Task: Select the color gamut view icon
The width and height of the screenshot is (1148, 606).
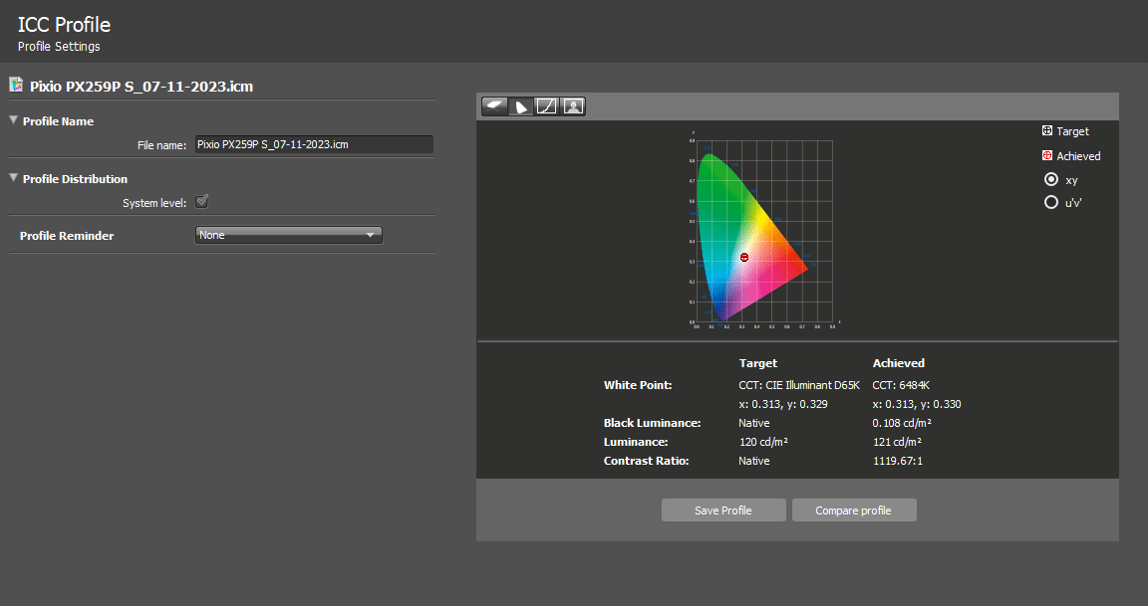Action: [520, 106]
